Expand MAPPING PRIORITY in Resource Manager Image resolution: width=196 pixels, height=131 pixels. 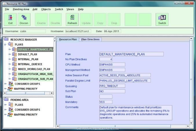(x=5, y=89)
